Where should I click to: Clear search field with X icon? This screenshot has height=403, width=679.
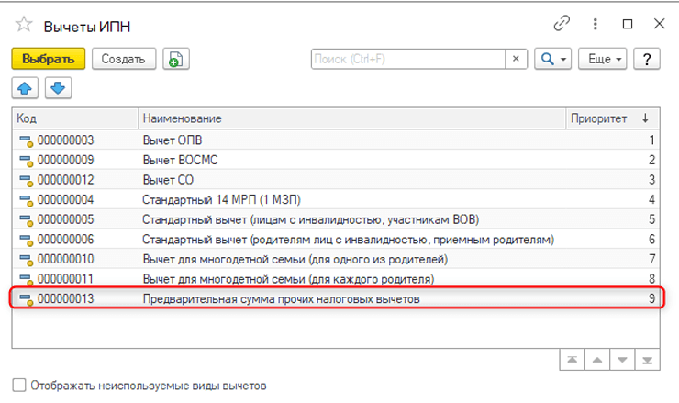coord(517,59)
